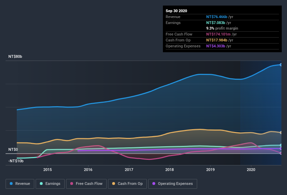287x195 pixels.
Task: Click the Earnings label in tooltip
Action: tap(173, 23)
